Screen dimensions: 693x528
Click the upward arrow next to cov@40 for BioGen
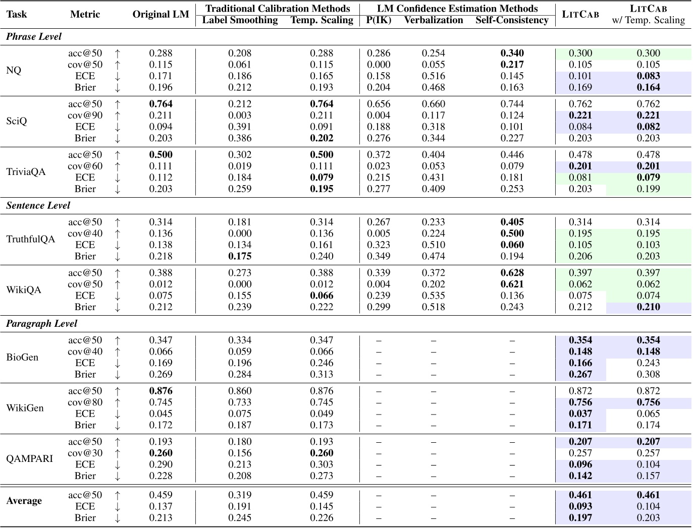[117, 351]
